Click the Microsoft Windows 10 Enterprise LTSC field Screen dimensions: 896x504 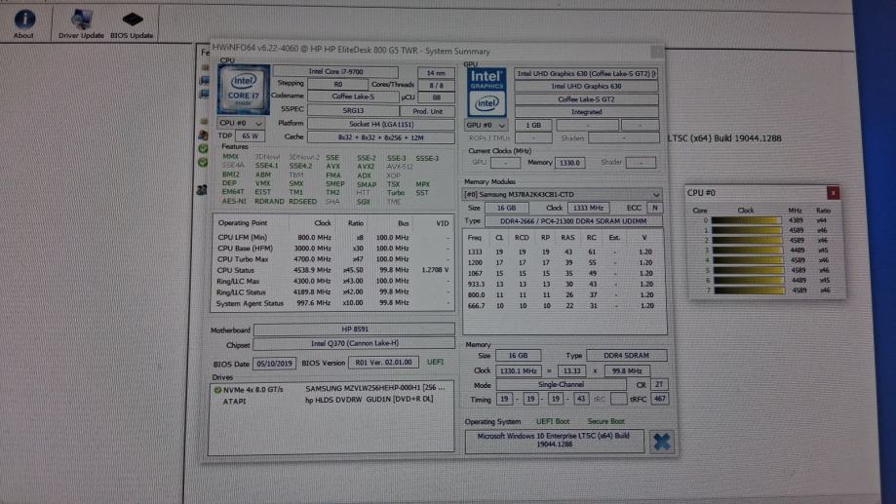554,440
